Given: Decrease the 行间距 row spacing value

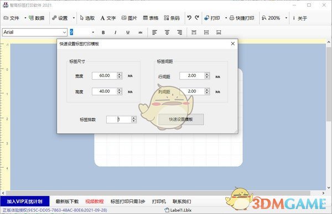Looking at the screenshot, I should (207, 77).
